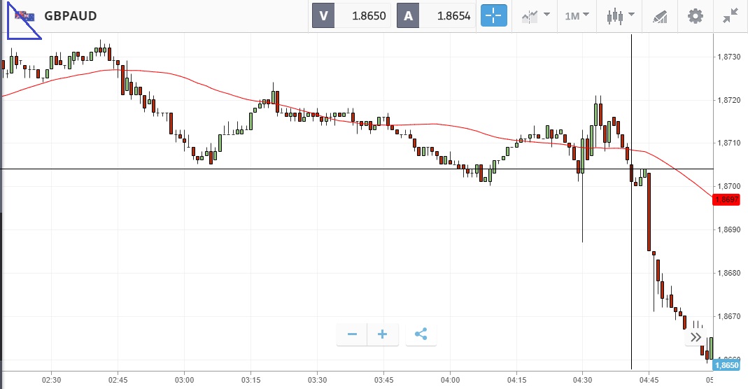Click the share chart icon
Screen dimensions: 748x389
tap(421, 334)
